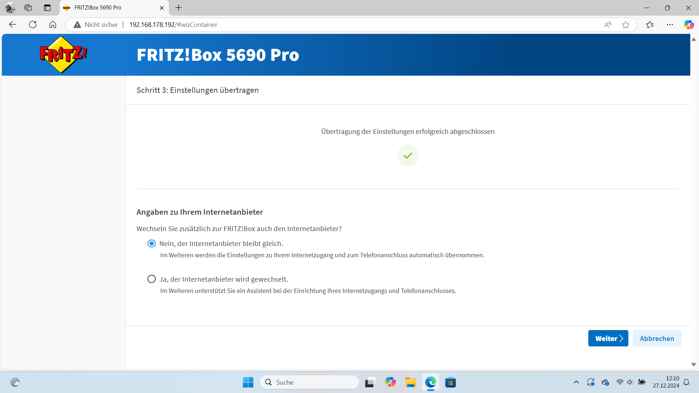Open the Copilot icon in browser toolbar
Screen dimensions: 699x393
(688, 25)
